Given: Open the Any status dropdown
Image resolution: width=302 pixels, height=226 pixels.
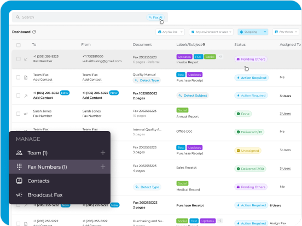Looking at the screenshot, I should point(286,32).
